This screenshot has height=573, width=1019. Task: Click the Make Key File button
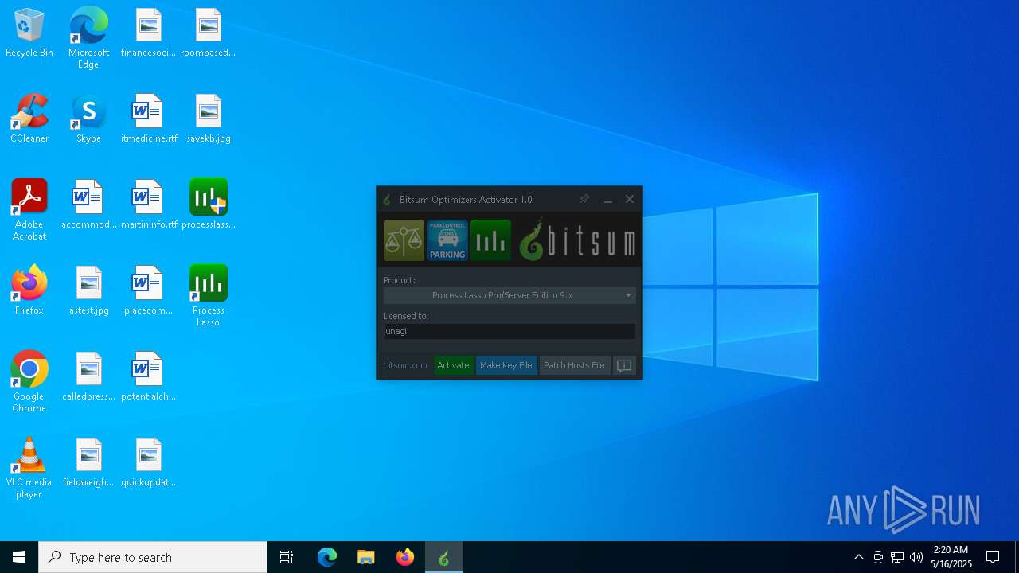506,365
